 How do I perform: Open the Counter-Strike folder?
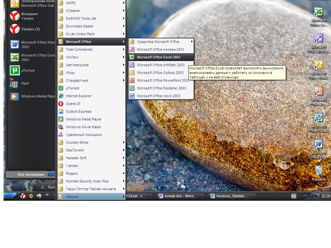pos(91,142)
